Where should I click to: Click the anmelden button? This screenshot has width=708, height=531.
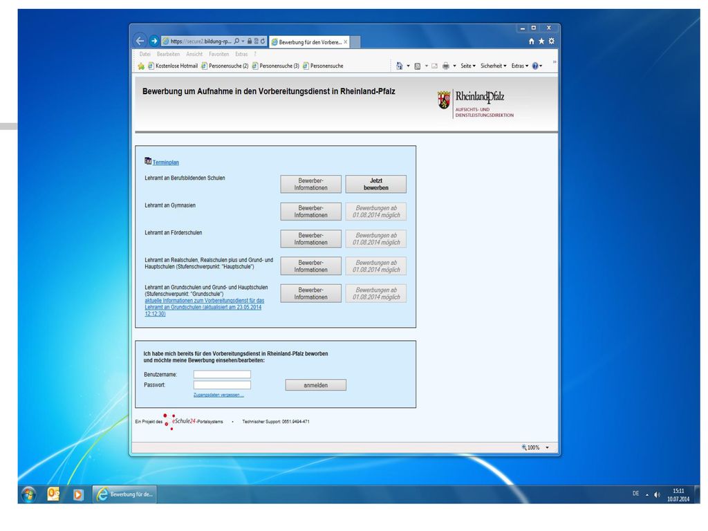315,385
